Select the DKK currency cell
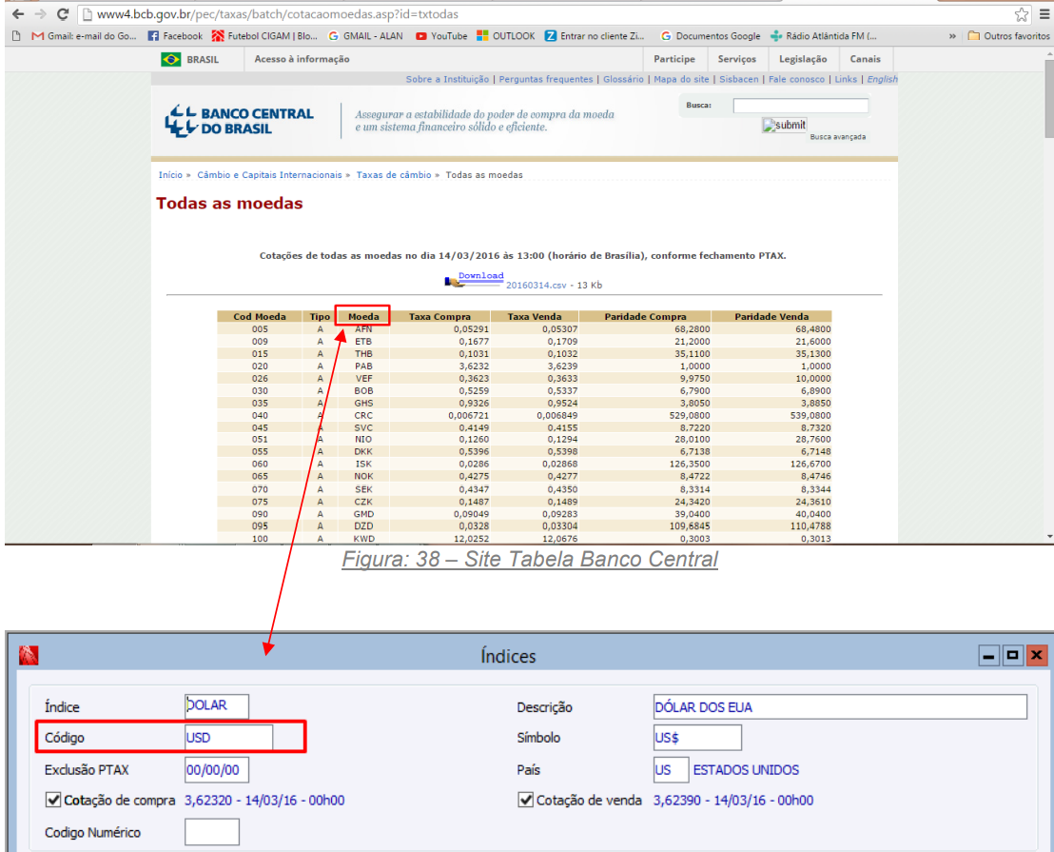 pos(363,452)
